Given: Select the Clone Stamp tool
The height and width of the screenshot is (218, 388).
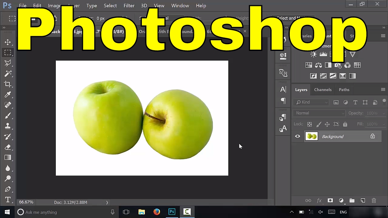Looking at the screenshot, I should click(8, 126).
